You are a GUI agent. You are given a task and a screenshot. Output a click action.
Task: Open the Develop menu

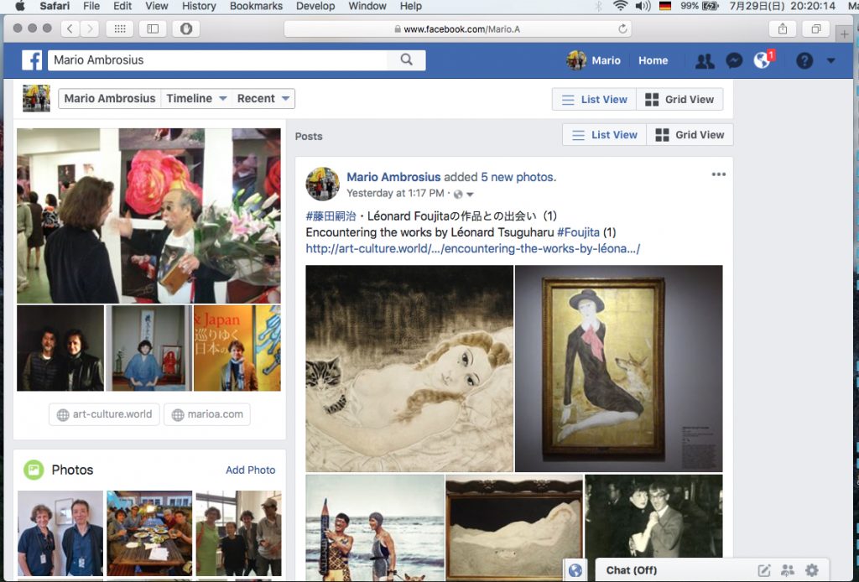click(x=315, y=6)
